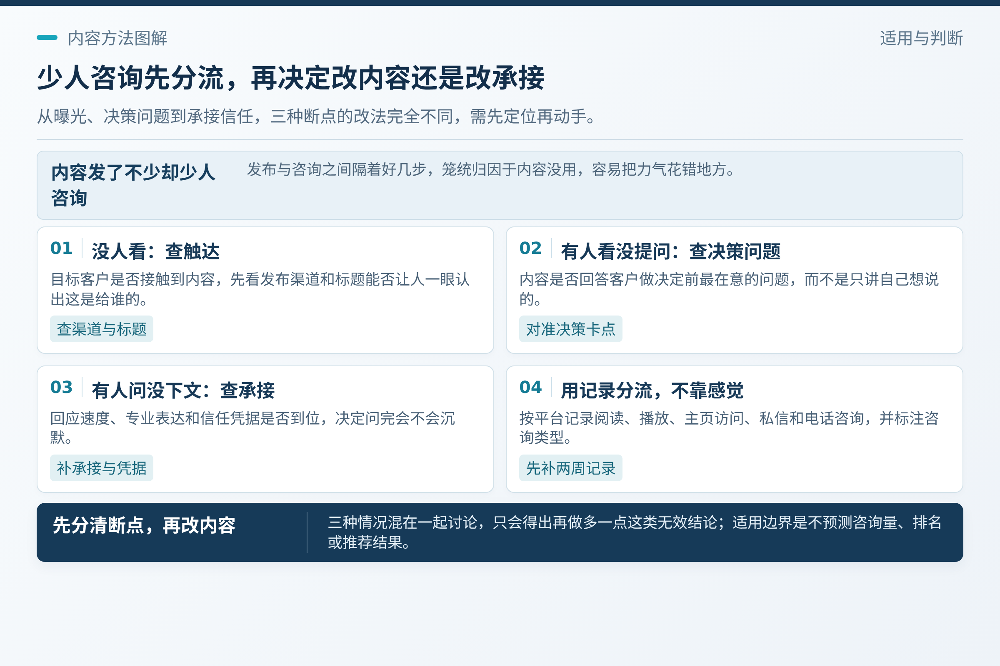
Task: Click the sentence 发布与咨询之间隔着好几步
Action: coord(492,169)
